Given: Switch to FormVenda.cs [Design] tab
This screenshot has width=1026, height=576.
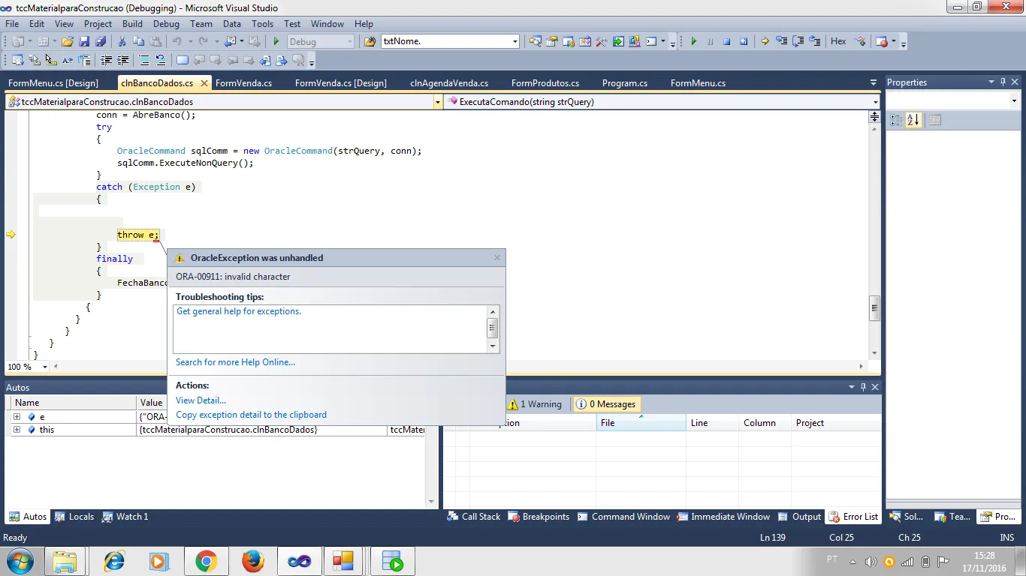Looking at the screenshot, I should [x=341, y=83].
